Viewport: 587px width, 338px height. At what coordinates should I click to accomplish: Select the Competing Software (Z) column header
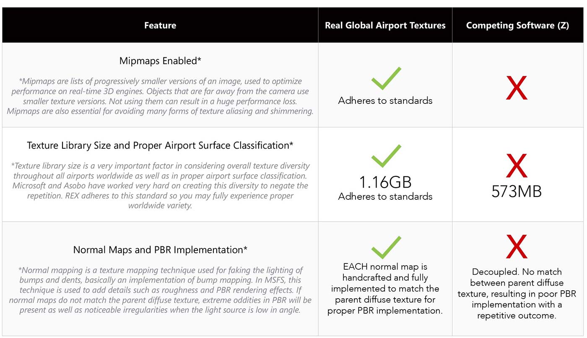[x=517, y=26]
